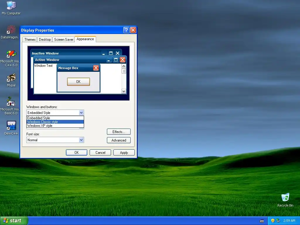
Task: Open the My Computer desktop icon
Action: point(11,8)
